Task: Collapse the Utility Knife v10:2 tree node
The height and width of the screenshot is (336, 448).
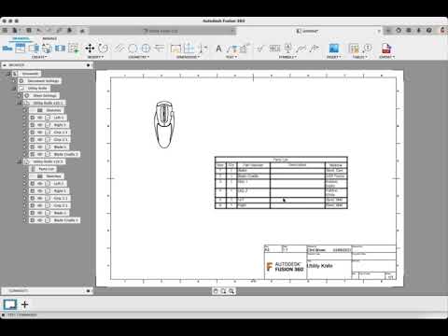Action: tap(20, 161)
